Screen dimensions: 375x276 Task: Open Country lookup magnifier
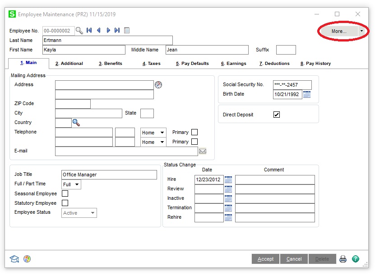(x=76, y=123)
